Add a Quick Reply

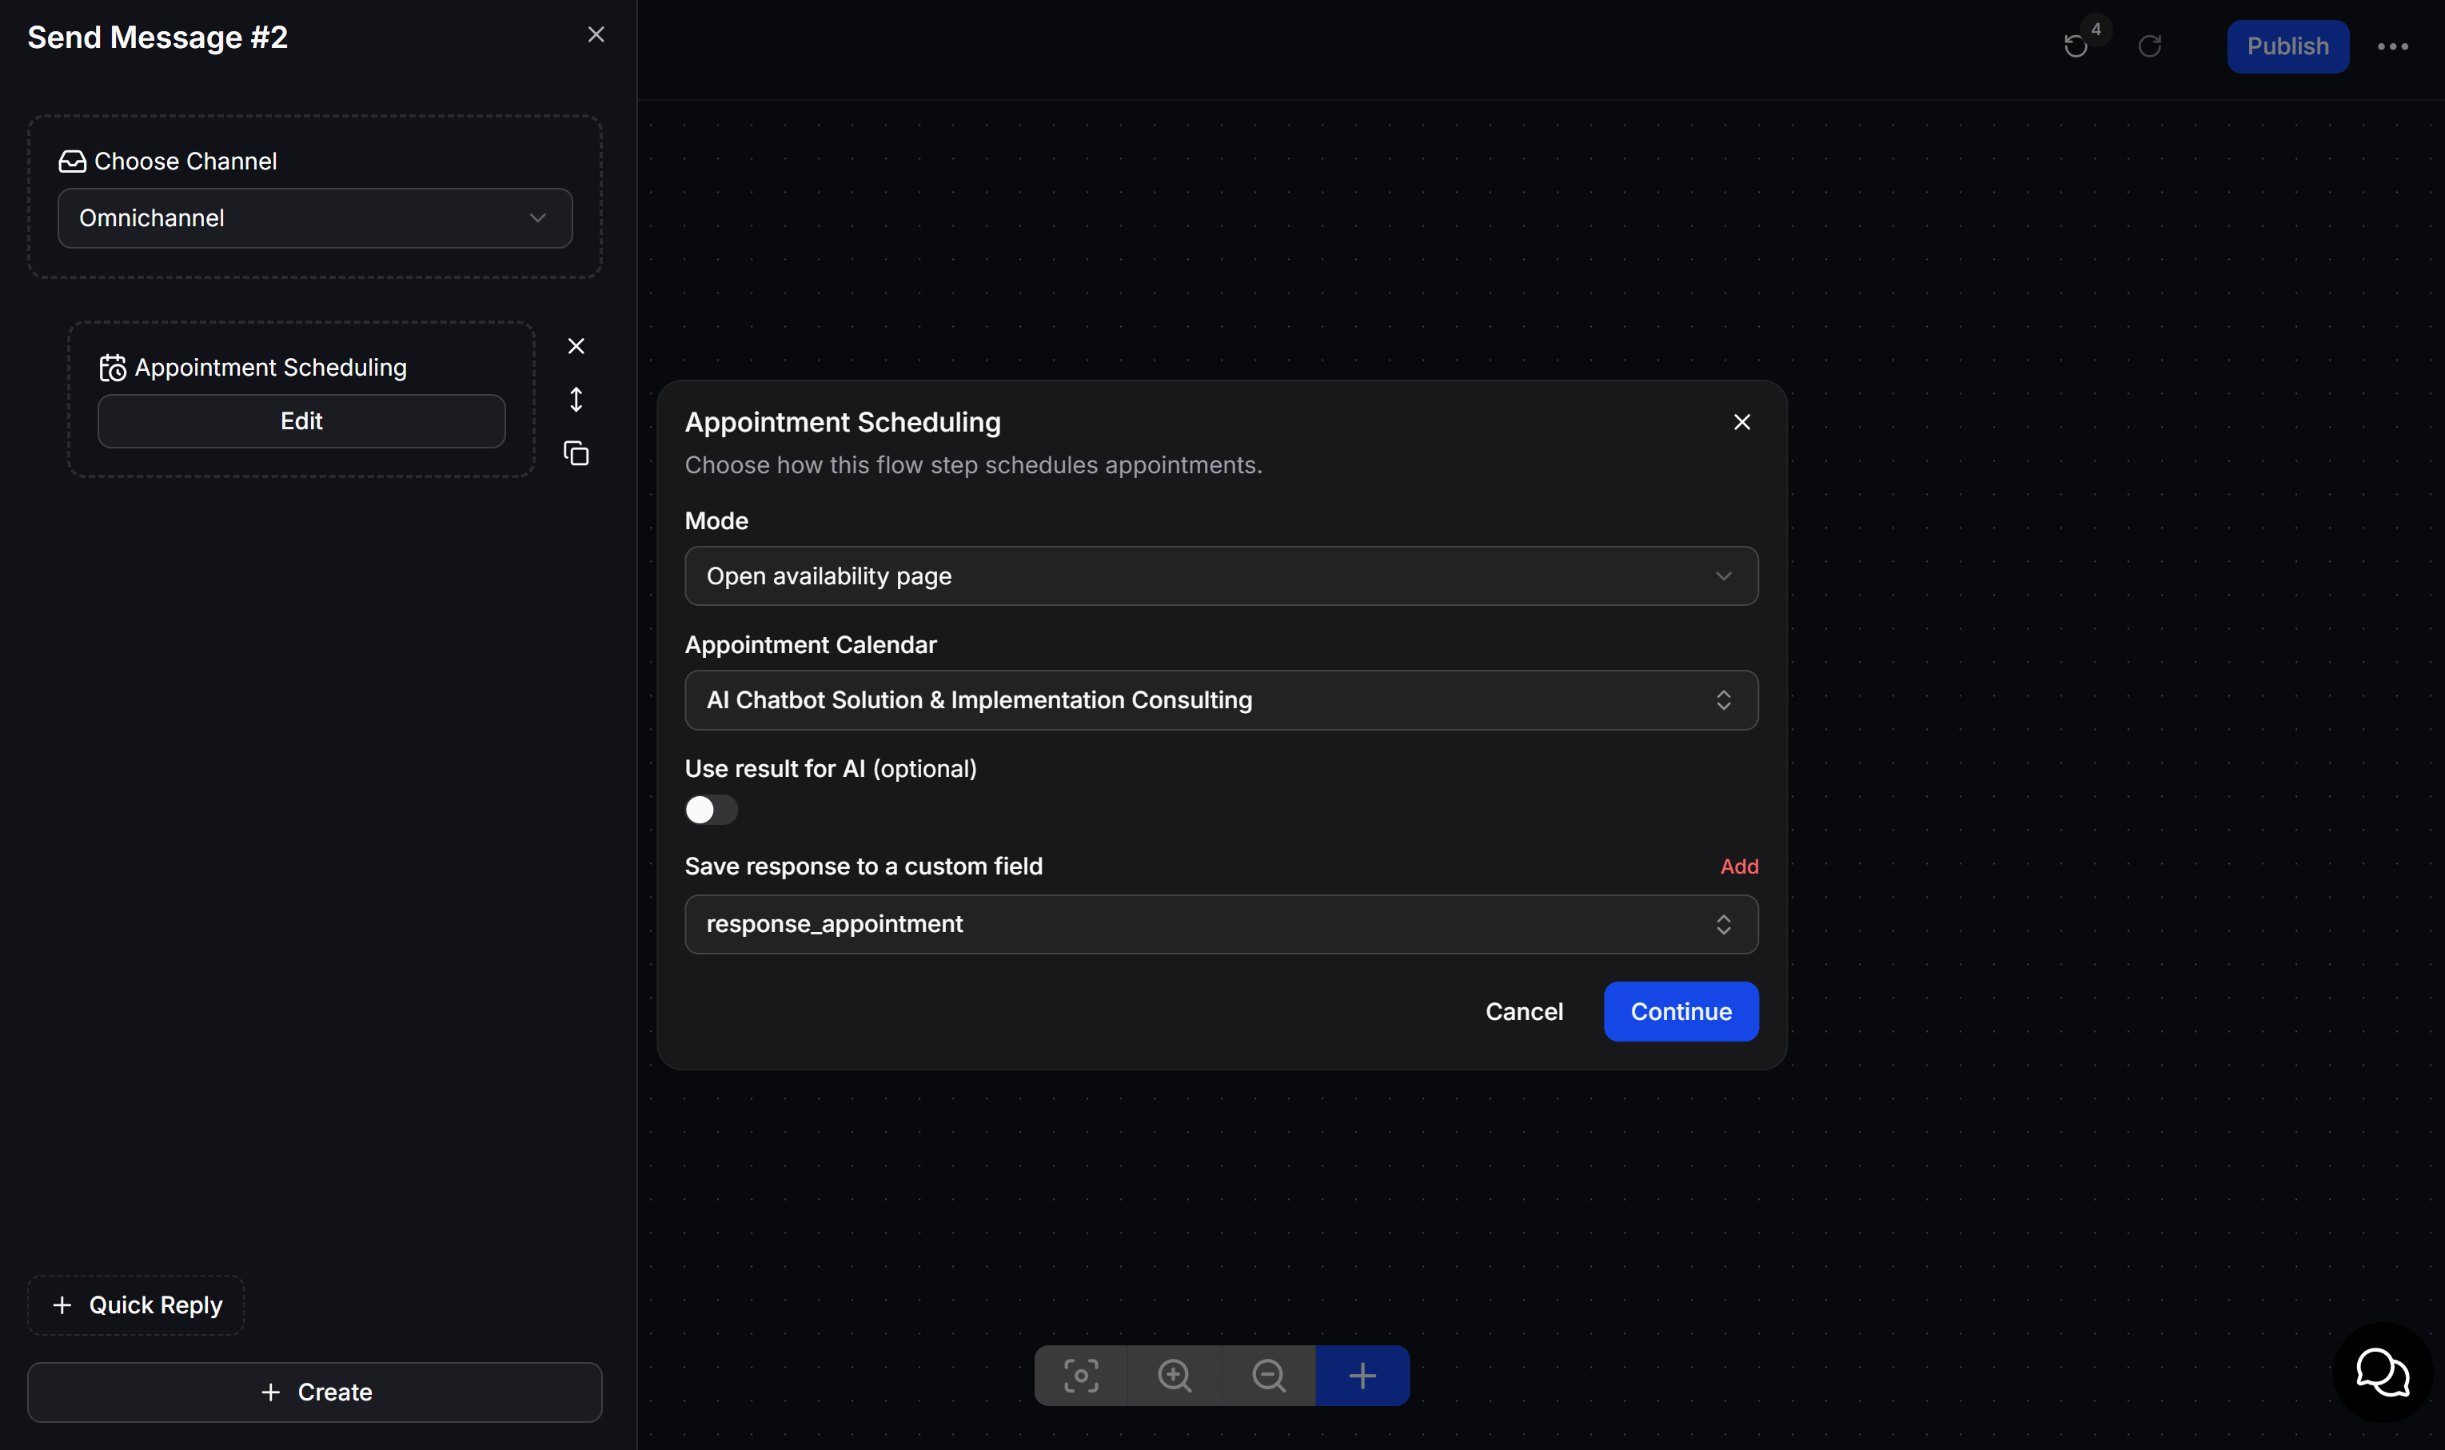(x=136, y=1305)
